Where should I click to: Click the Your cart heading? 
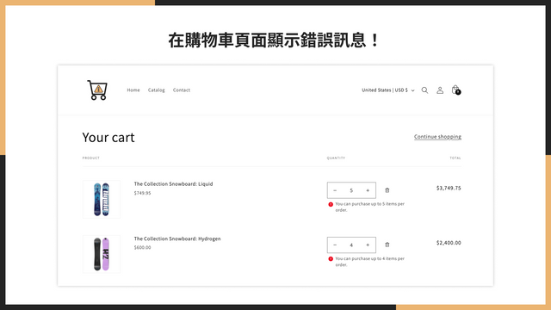point(108,138)
